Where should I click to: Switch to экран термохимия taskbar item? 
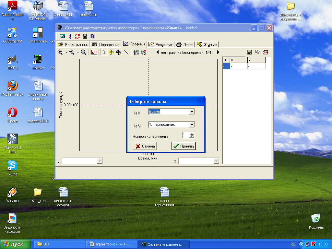(x=112, y=244)
